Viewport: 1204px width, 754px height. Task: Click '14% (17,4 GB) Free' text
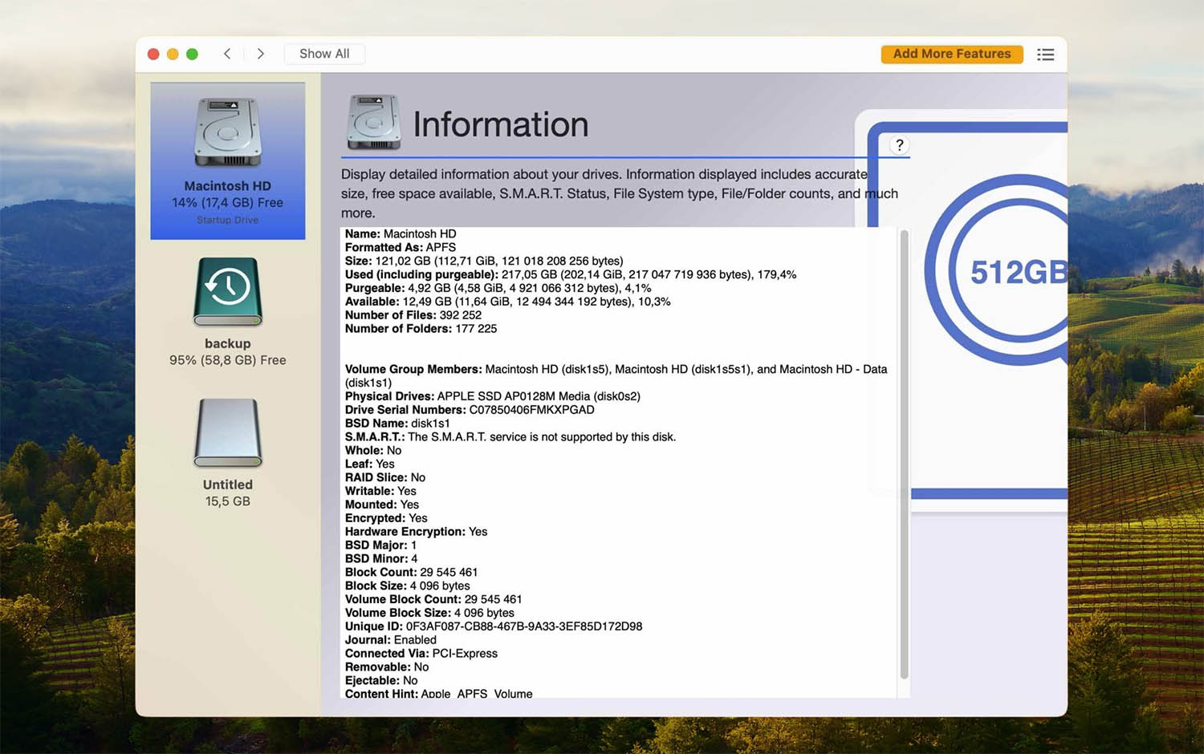[x=228, y=203]
